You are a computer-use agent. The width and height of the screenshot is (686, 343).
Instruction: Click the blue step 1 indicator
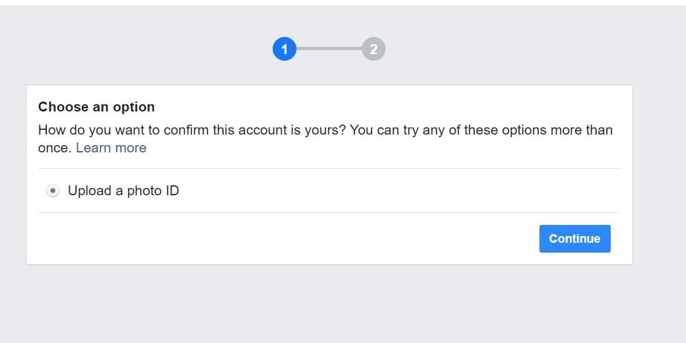285,49
